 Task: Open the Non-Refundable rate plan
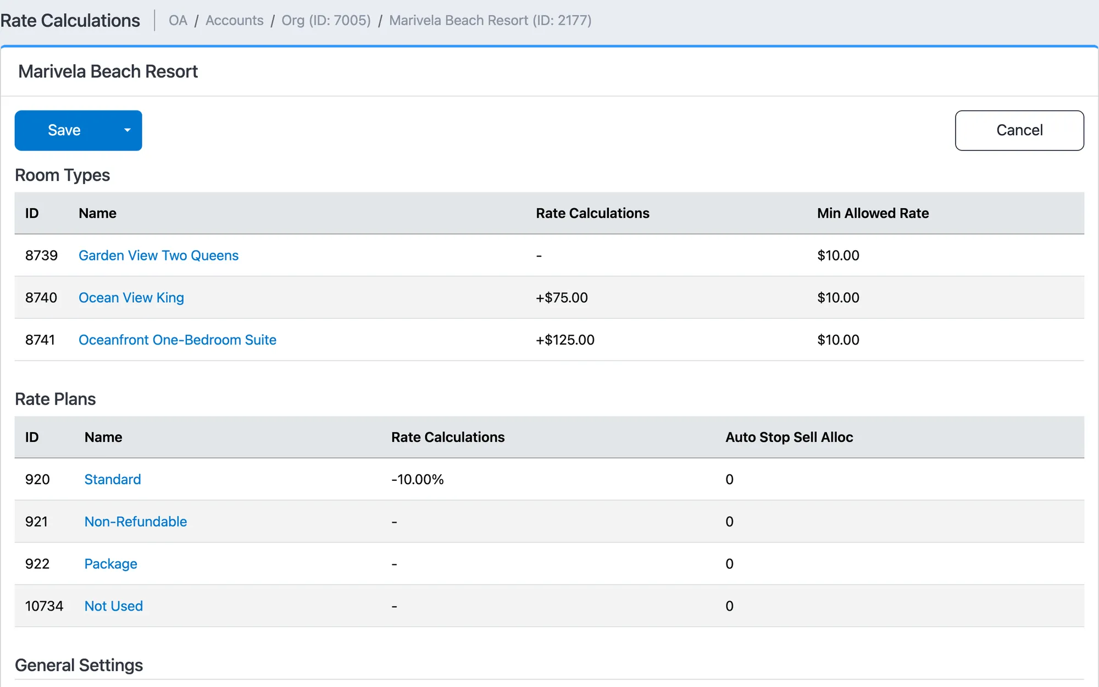point(136,522)
